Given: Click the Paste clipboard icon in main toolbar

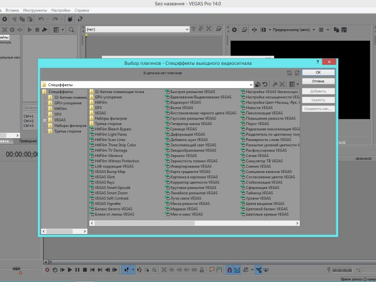Looking at the screenshot, I should tap(30, 19).
